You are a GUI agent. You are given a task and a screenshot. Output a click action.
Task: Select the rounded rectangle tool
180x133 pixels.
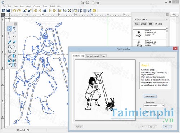(10, 51)
